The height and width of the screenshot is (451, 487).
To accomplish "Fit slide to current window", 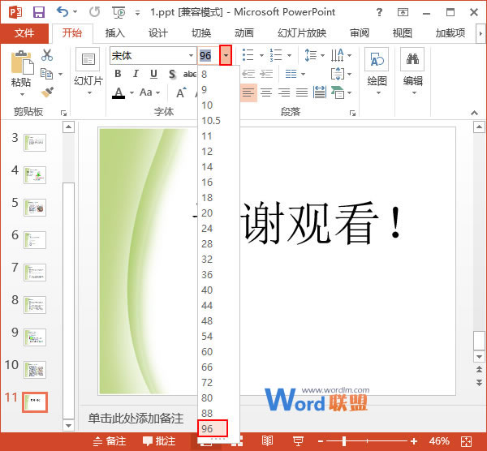I will tap(467, 440).
